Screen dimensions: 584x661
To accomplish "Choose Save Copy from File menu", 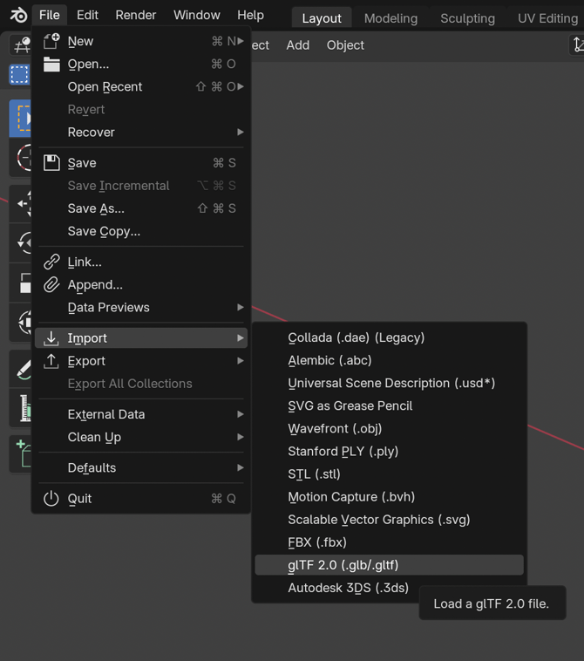I will point(141,231).
